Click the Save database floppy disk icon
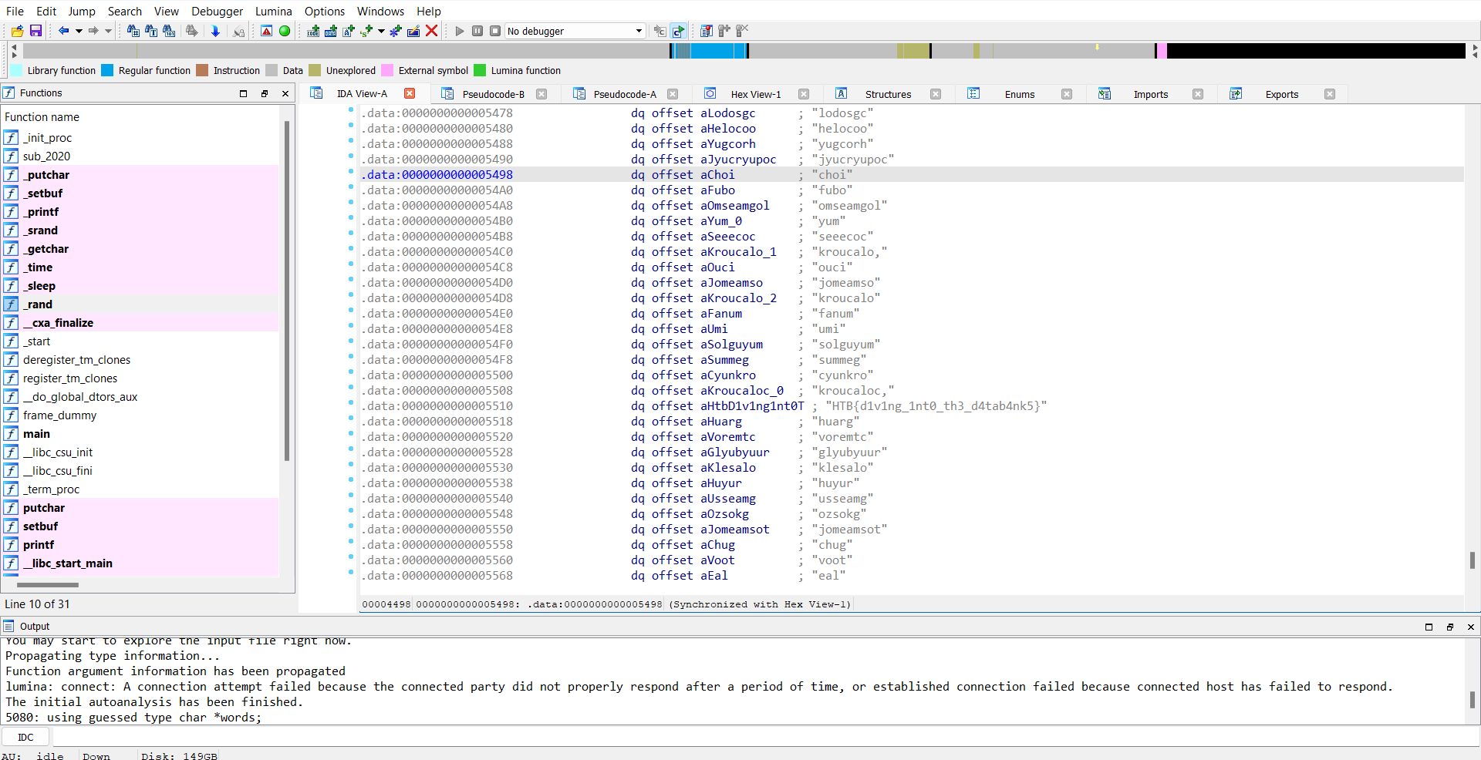 35,31
